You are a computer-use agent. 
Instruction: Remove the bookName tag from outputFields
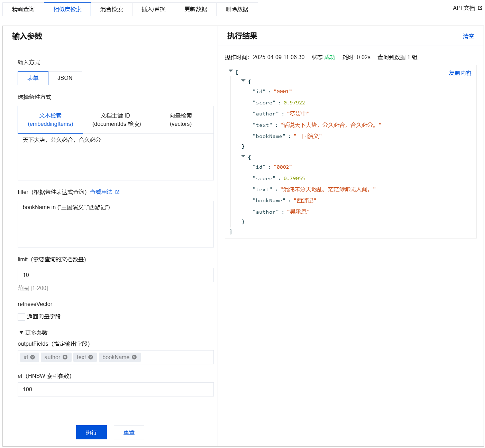pyautogui.click(x=134, y=357)
